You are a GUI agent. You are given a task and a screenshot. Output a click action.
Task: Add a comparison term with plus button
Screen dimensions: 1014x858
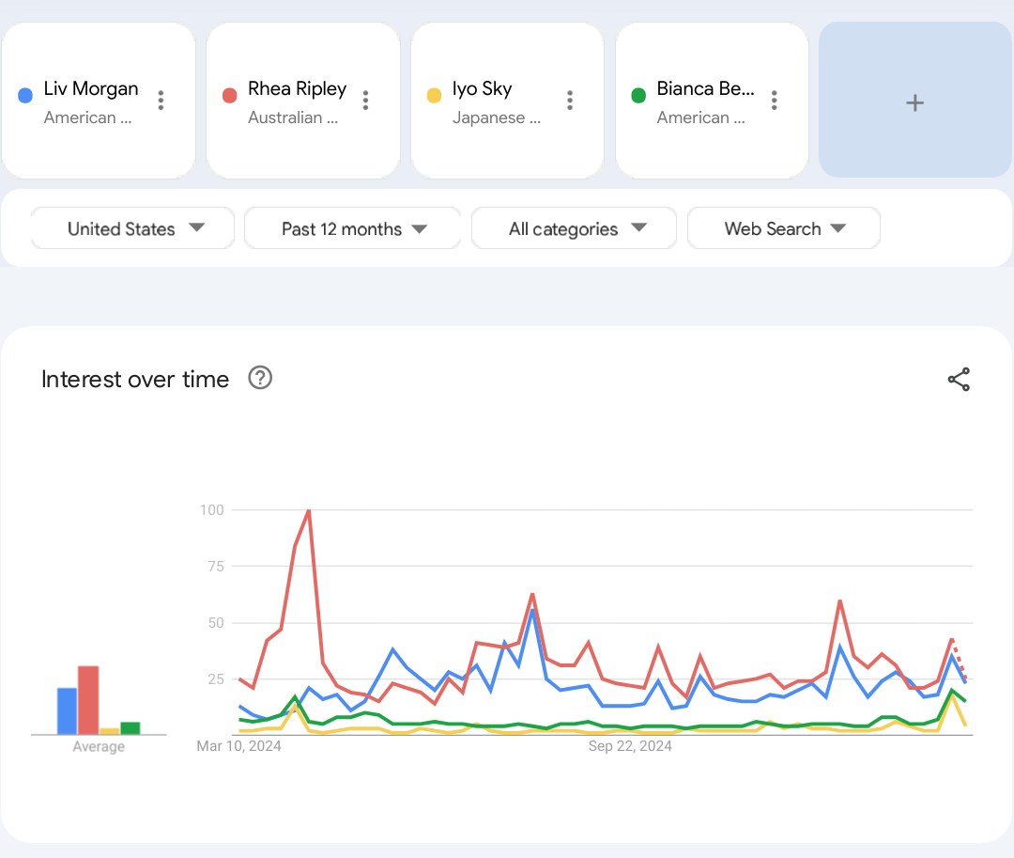(x=915, y=101)
